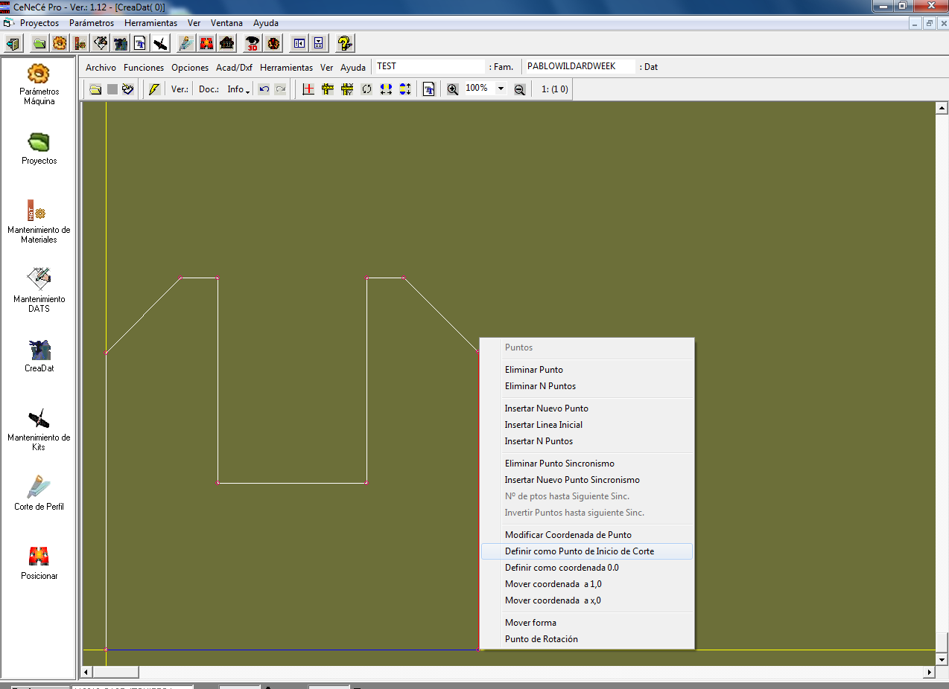
Task: Open Mantenimiento de Kits in sidebar
Action: (39, 429)
